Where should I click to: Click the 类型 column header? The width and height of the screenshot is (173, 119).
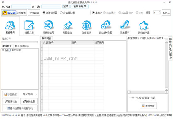(46, 43)
